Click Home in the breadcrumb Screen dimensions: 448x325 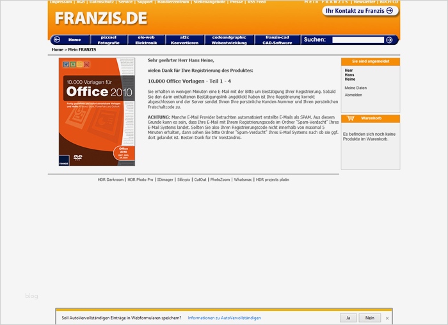[x=58, y=49]
